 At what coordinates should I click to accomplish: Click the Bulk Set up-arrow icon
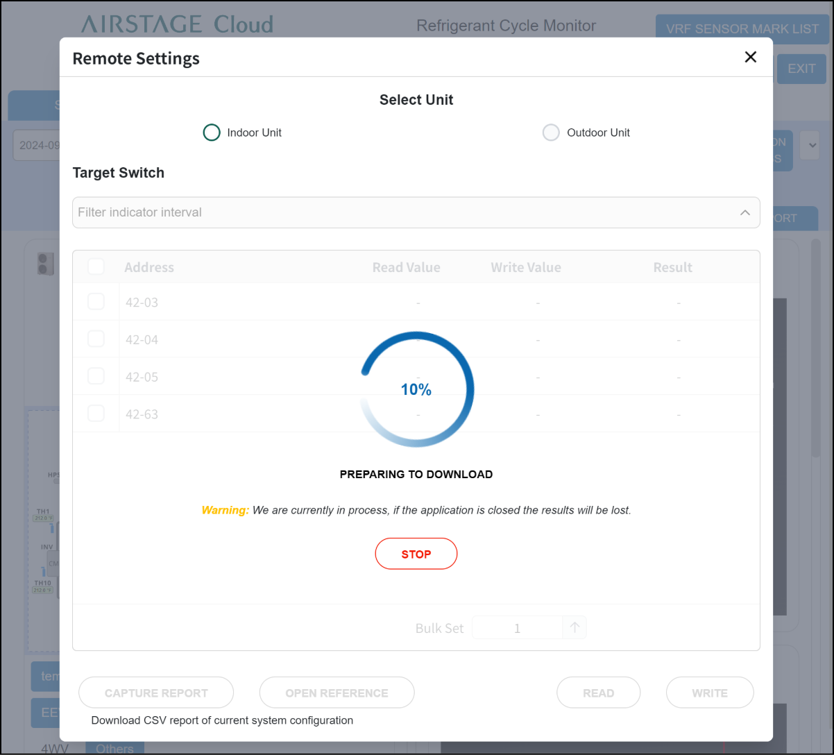(x=575, y=628)
